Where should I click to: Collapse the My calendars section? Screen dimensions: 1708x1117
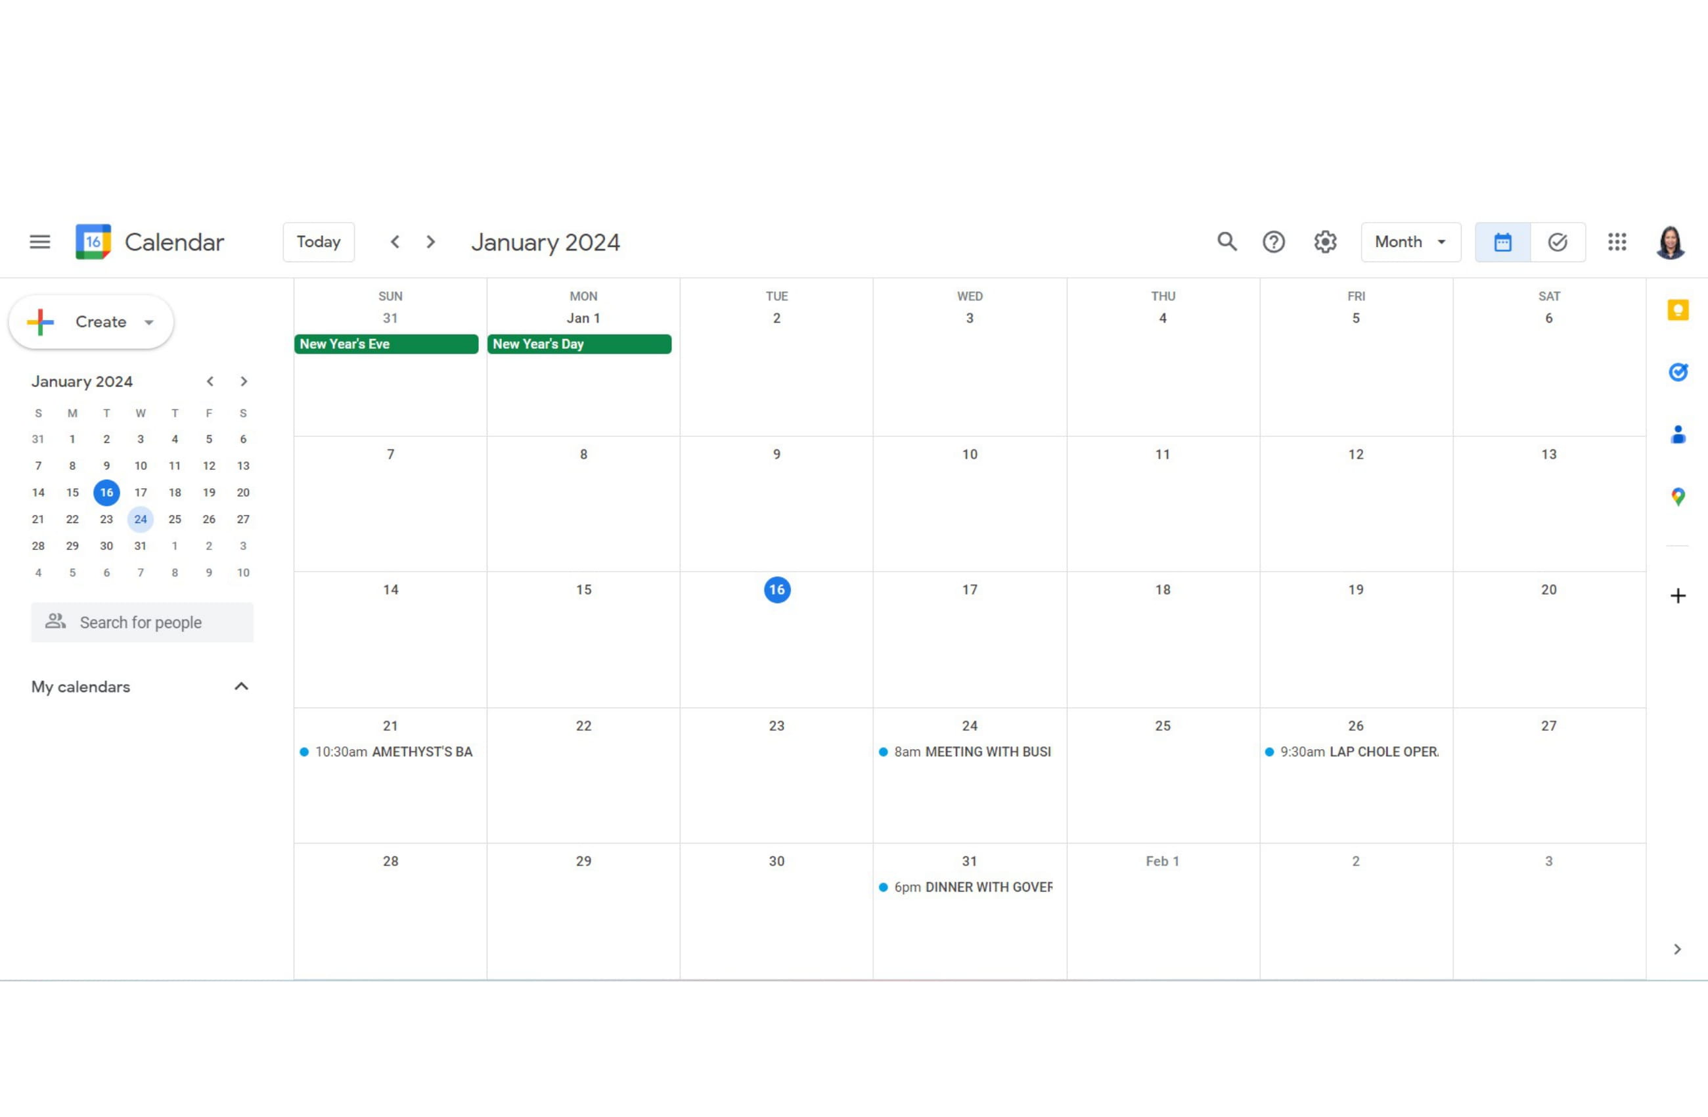coord(241,686)
